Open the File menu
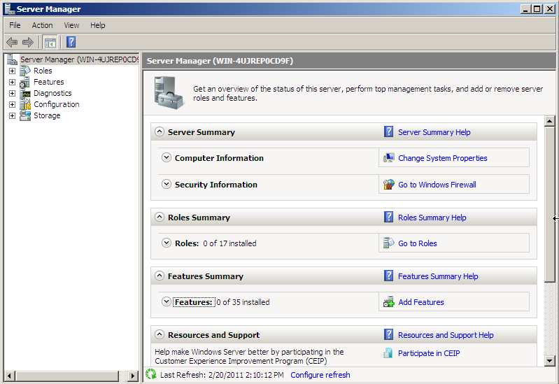The height and width of the screenshot is (384, 559). [15, 25]
